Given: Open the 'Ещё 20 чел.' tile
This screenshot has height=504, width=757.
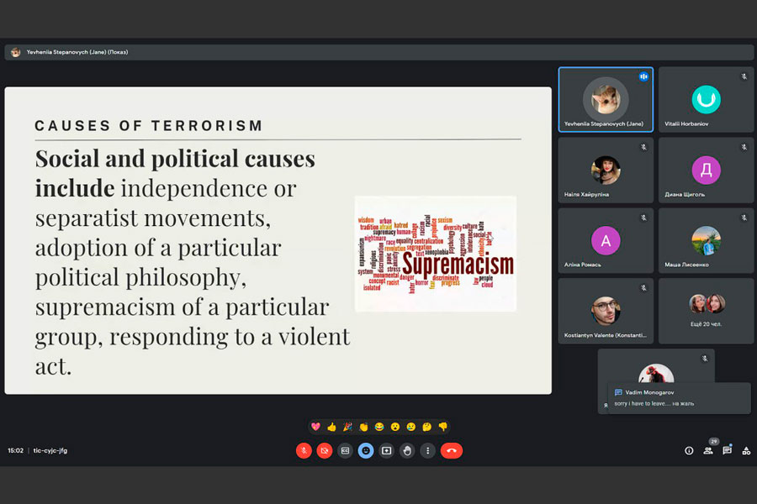Looking at the screenshot, I should 706,311.
